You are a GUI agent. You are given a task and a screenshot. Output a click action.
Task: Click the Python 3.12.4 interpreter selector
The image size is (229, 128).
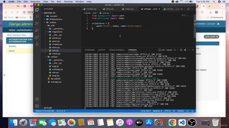[x=44, y=111]
